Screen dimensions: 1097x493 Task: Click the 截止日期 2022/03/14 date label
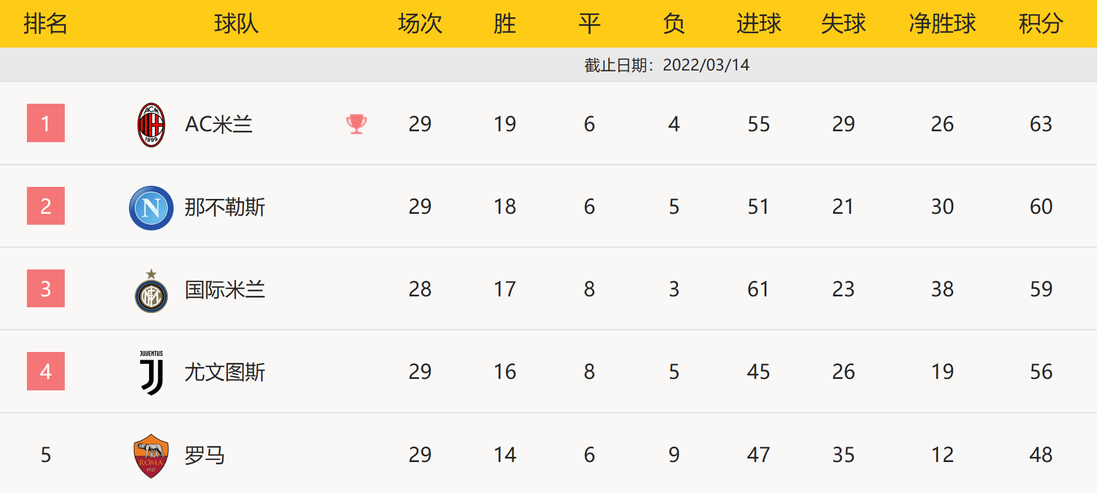(x=667, y=65)
